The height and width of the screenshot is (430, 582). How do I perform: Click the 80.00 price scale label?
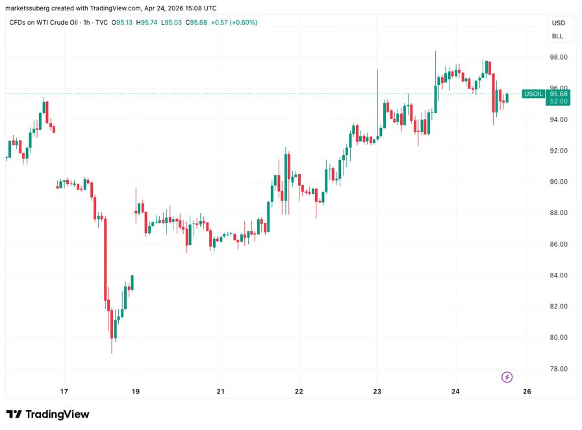[x=559, y=338]
